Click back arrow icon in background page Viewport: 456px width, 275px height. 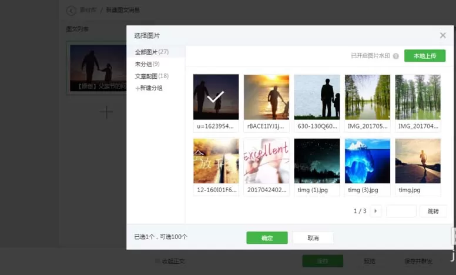pos(71,11)
